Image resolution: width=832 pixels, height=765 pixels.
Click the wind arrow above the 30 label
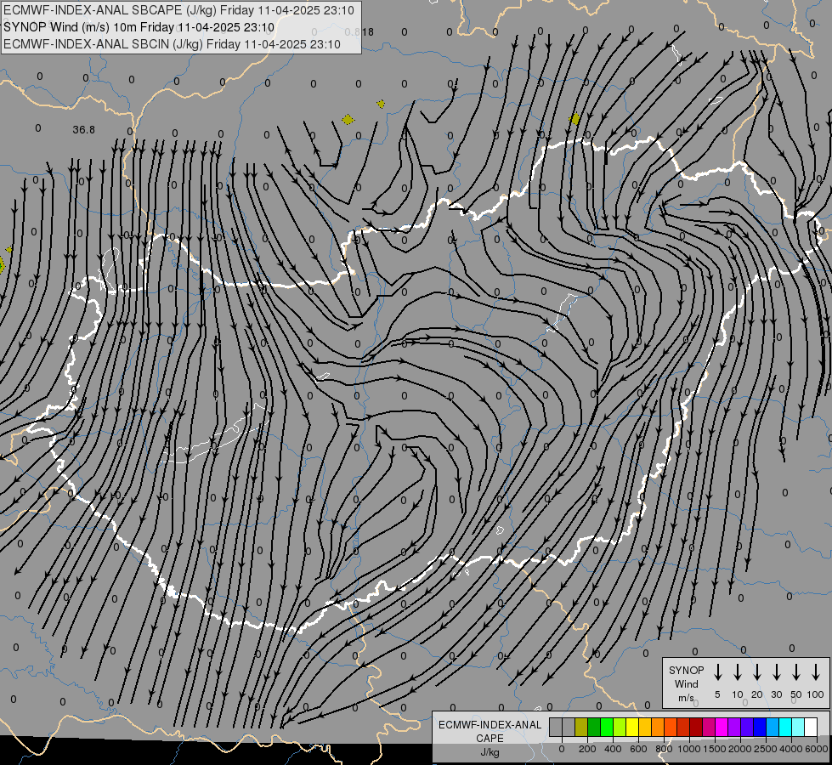click(x=777, y=672)
